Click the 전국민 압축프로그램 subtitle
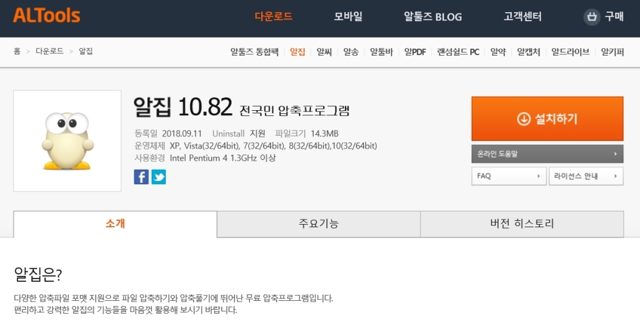The image size is (640, 322). (294, 111)
